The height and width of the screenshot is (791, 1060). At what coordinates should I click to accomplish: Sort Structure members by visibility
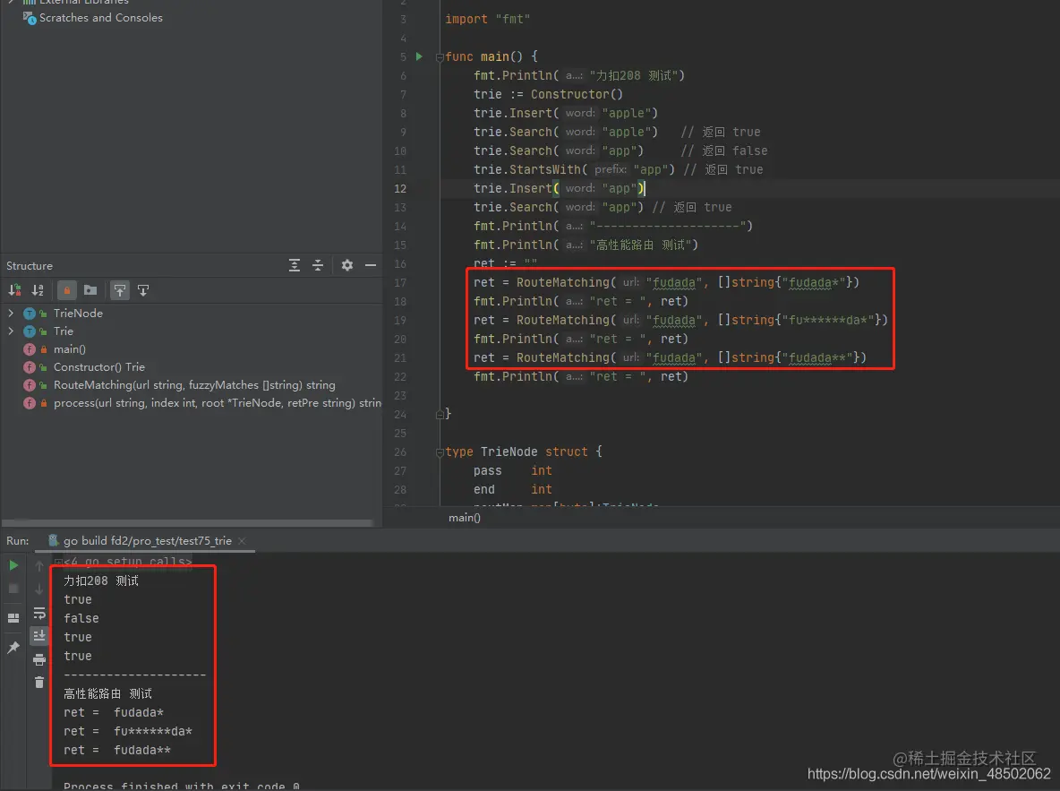click(x=14, y=290)
